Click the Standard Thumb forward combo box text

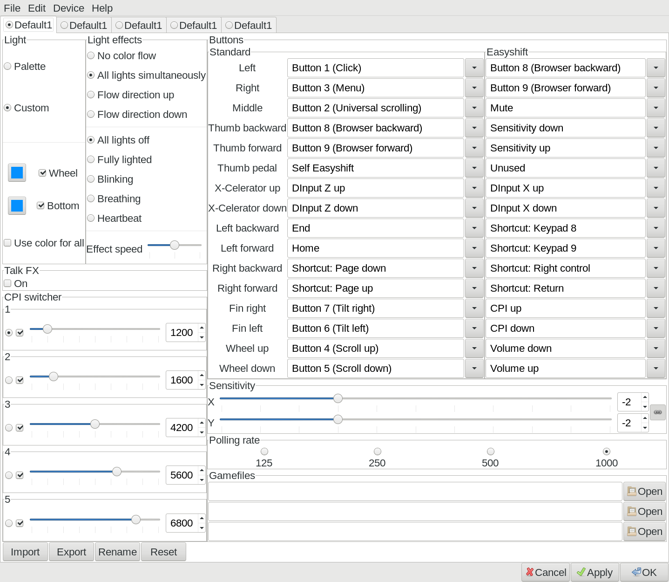coord(376,148)
